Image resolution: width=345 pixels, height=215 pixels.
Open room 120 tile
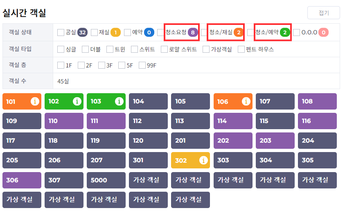tap(148, 141)
